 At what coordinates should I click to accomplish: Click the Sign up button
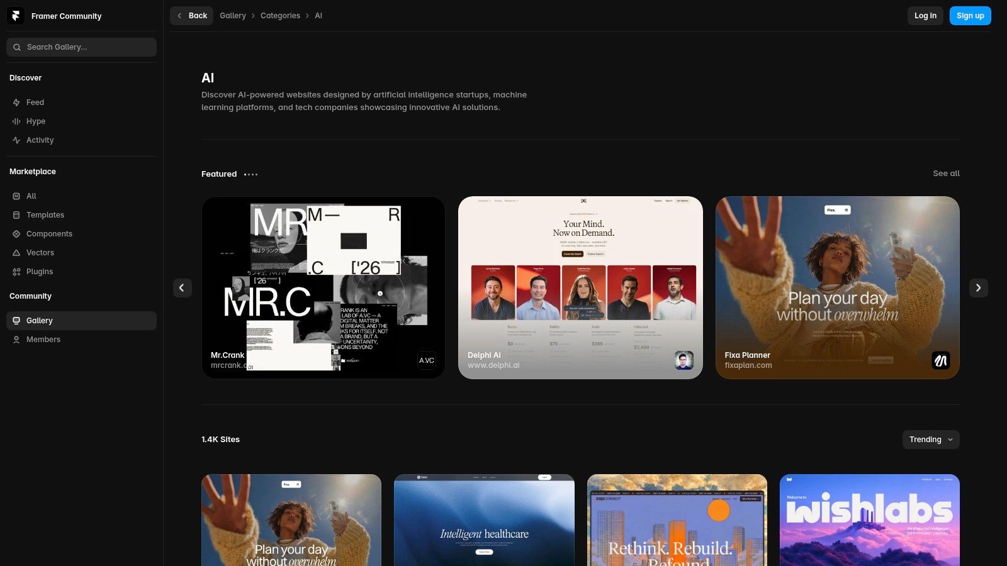970,16
